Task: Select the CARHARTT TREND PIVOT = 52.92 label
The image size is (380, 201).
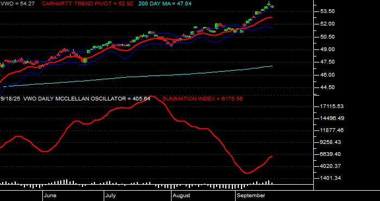Action: [87, 4]
